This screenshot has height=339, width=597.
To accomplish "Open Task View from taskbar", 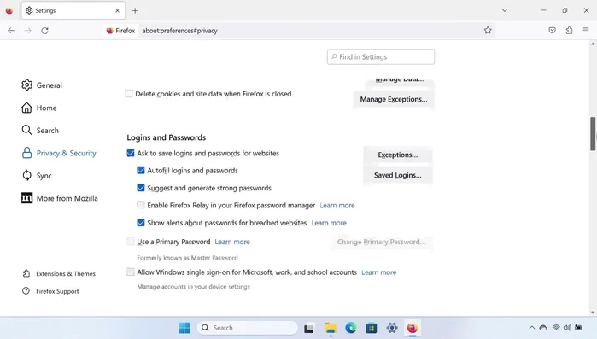I will pos(309,328).
